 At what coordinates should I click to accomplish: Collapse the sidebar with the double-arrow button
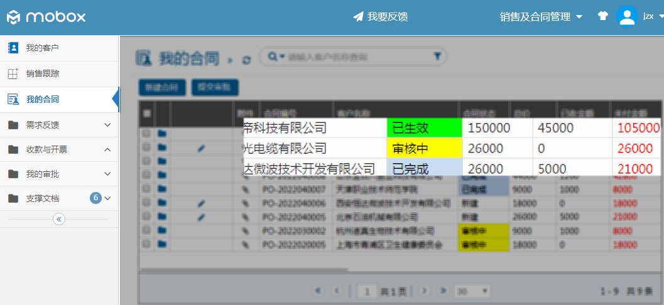[59, 219]
